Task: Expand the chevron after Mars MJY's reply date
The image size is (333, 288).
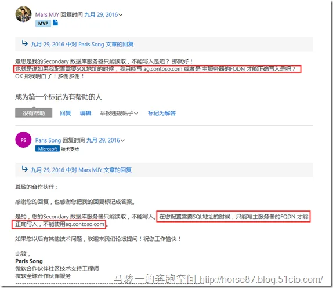Action: (x=121, y=15)
